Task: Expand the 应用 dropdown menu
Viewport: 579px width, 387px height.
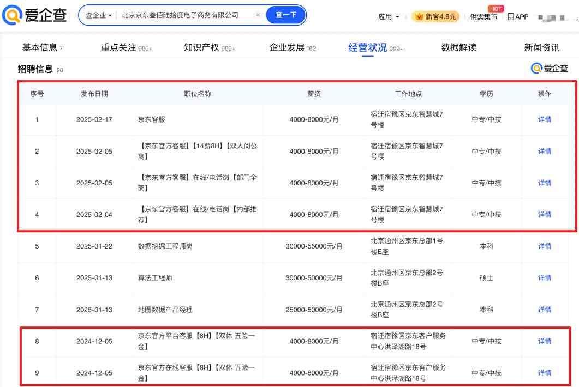Action: click(x=388, y=17)
